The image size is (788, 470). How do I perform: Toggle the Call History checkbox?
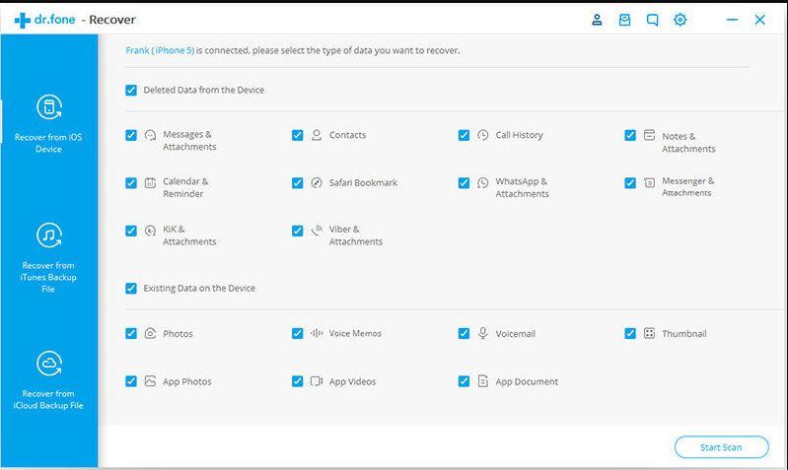464,135
